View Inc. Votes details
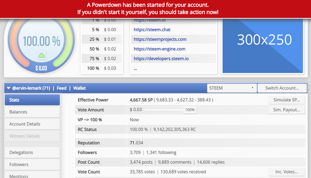The image size is (311, 178). click(287, 172)
